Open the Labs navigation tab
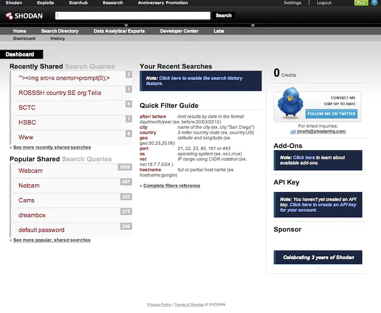The width and height of the screenshot is (381, 313). (x=219, y=31)
